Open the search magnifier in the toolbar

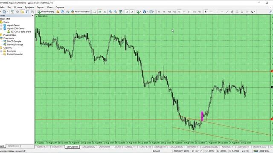coord(270,12)
